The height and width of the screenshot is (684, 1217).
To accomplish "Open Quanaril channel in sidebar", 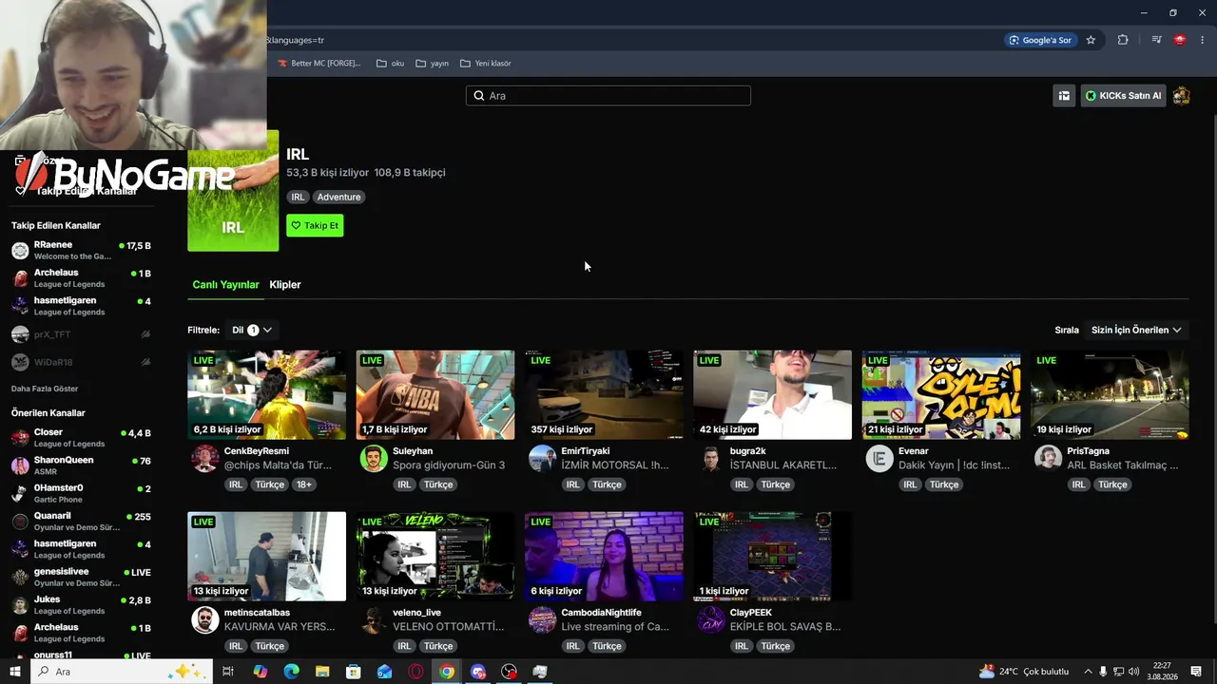I will 81,522.
